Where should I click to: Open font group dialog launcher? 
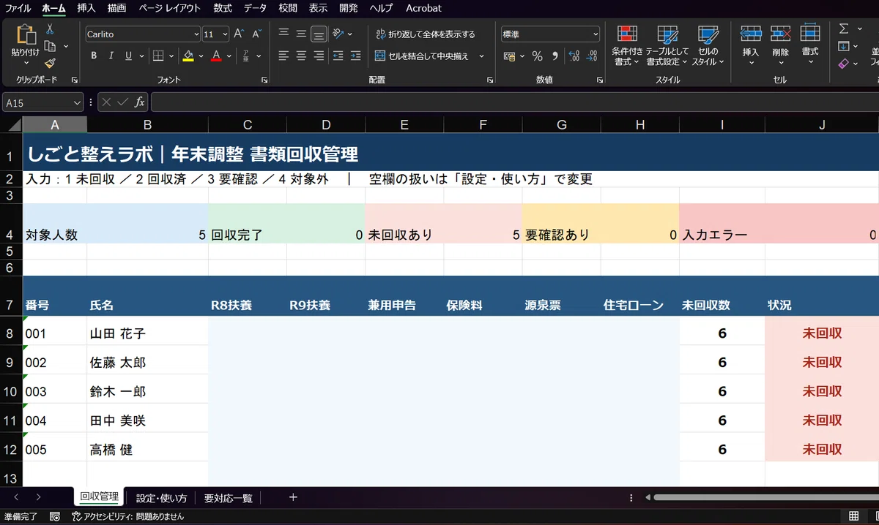click(x=264, y=79)
